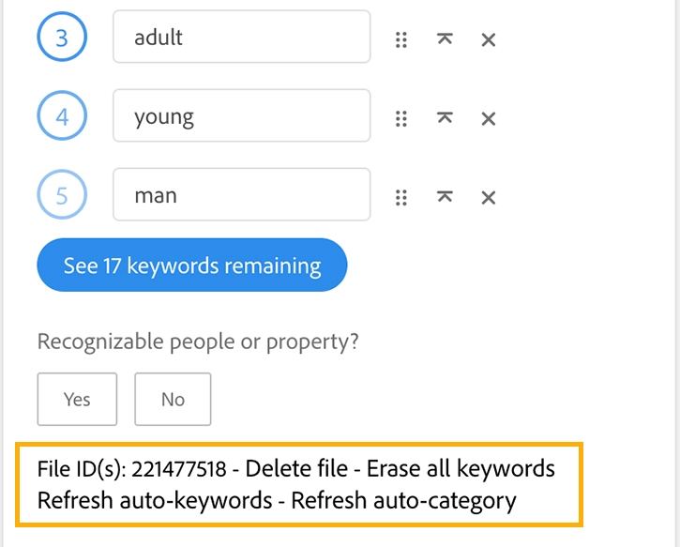
Task: Remove the "adult" keyword
Action: [x=489, y=40]
